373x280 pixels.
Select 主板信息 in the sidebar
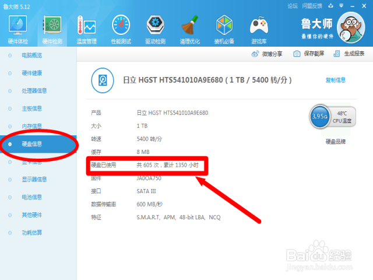(32, 108)
